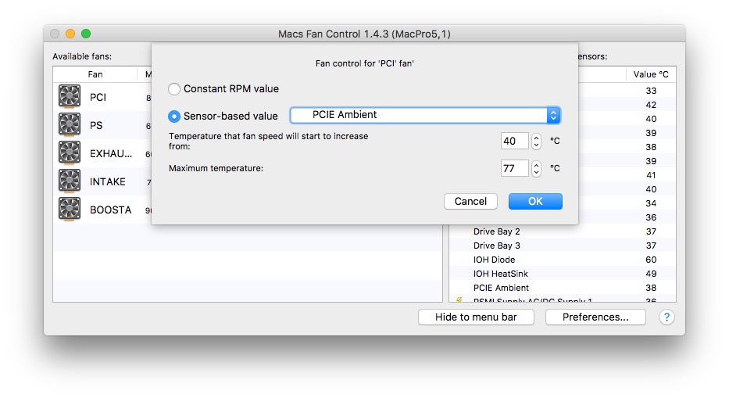
Task: Open the Preferences button
Action: [595, 317]
